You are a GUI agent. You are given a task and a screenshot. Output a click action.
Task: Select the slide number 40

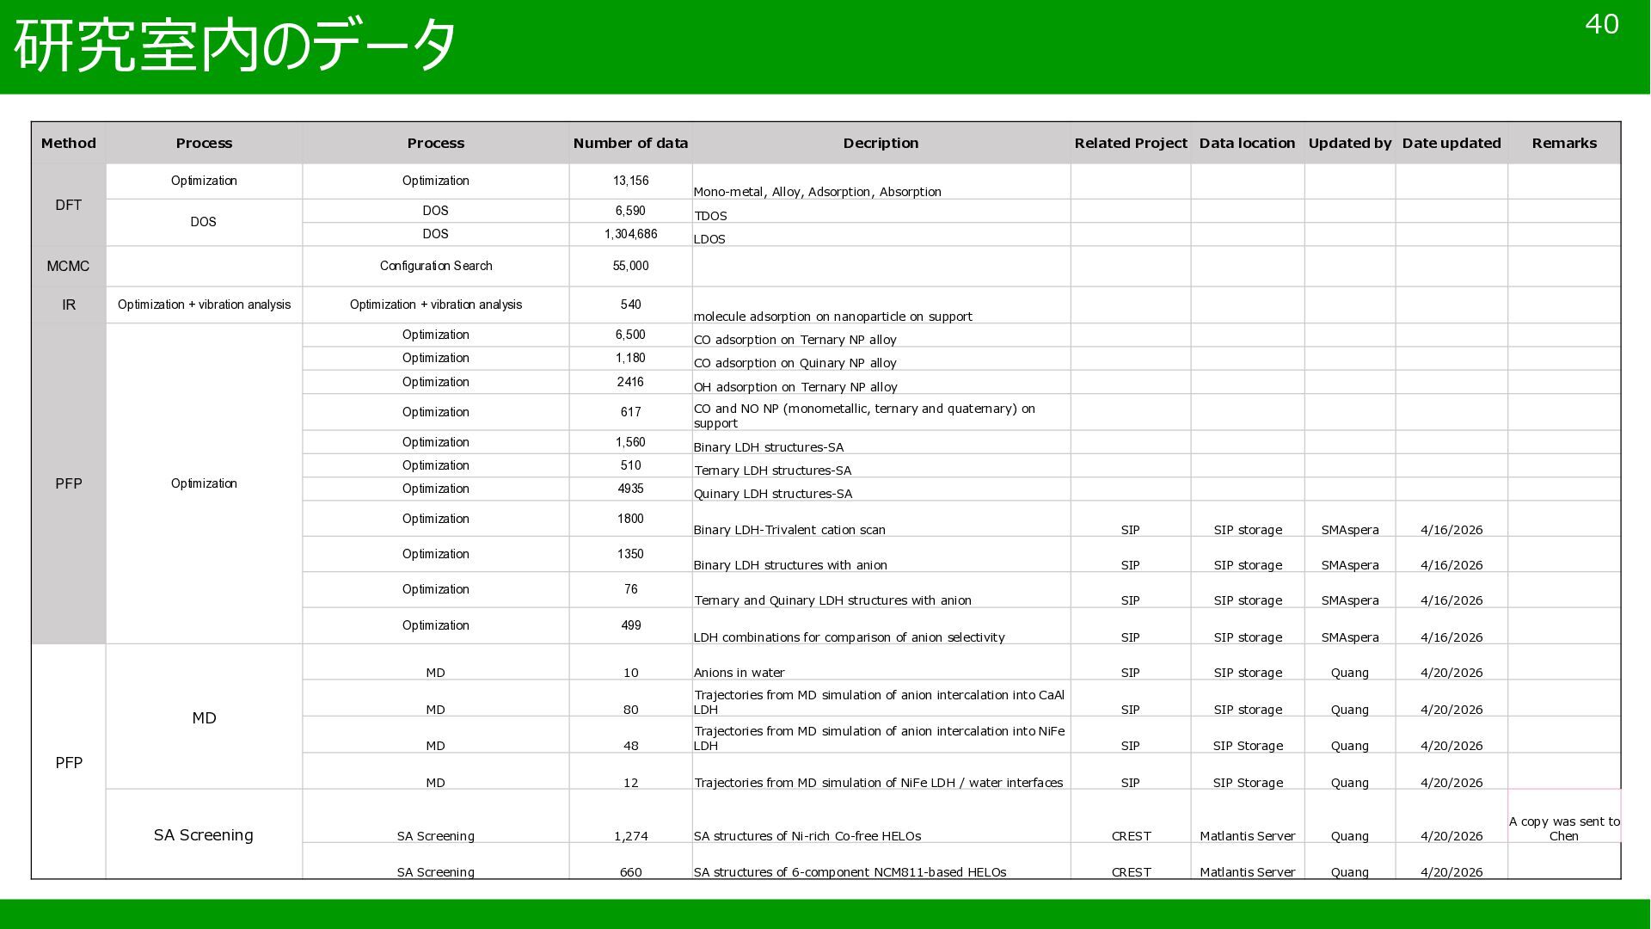1601,24
